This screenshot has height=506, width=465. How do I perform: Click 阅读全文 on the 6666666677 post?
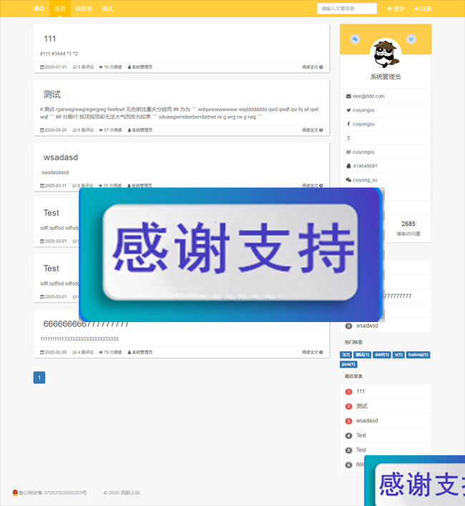312,352
